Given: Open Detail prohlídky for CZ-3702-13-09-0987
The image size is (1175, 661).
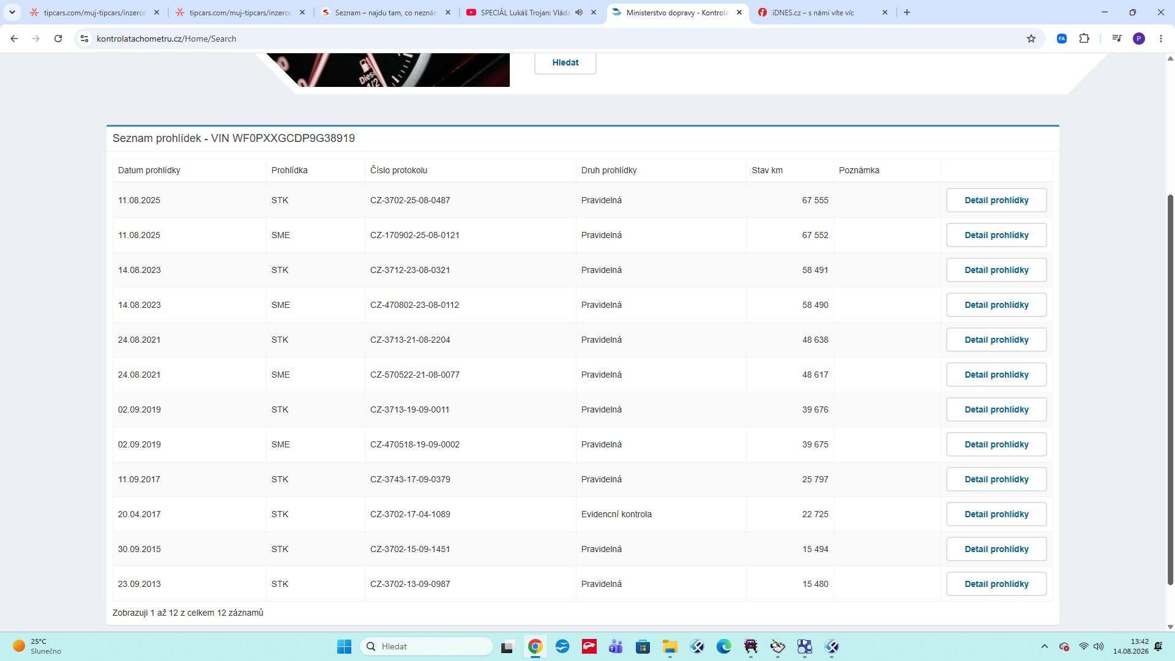Looking at the screenshot, I should 996,584.
